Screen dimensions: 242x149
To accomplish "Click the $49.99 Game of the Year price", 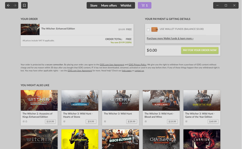I will tap(213, 121).
